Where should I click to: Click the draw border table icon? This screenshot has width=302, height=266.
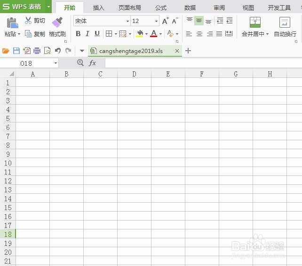pos(123,34)
